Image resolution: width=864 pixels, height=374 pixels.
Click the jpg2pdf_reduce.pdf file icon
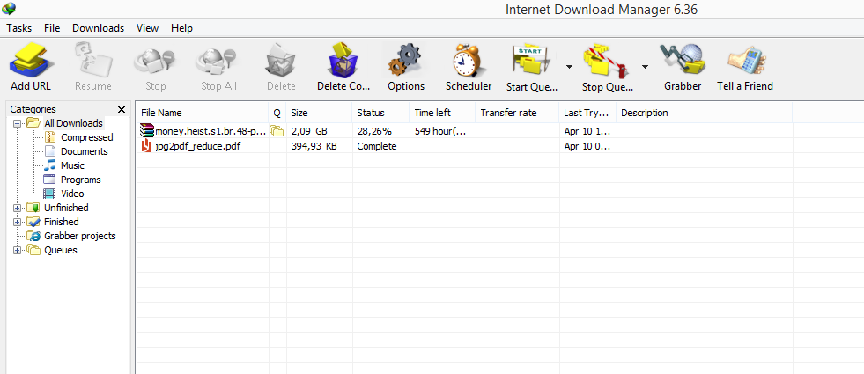146,146
